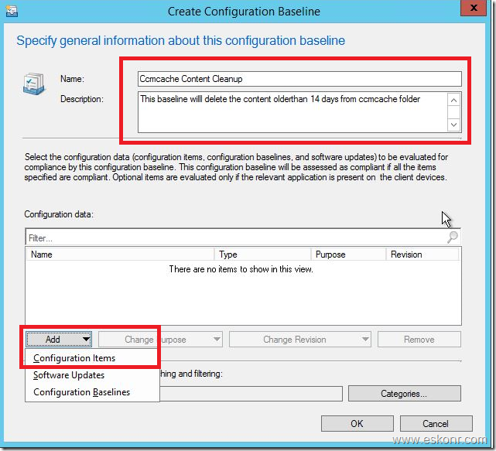
Task: Open the Add dropdown button
Action: [x=59, y=340]
